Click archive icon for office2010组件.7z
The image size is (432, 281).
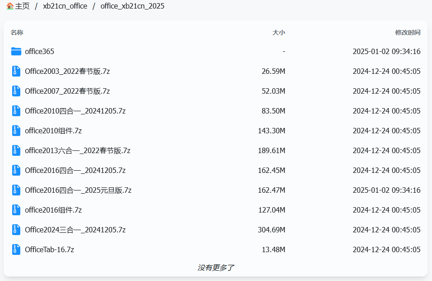click(x=16, y=131)
